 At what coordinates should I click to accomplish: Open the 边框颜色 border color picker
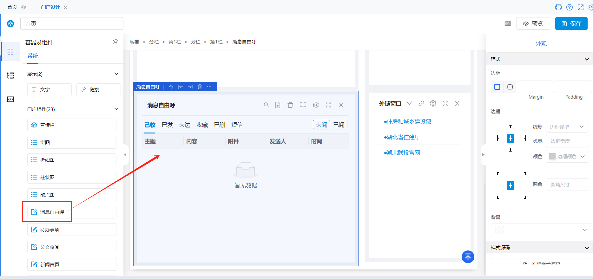567,156
